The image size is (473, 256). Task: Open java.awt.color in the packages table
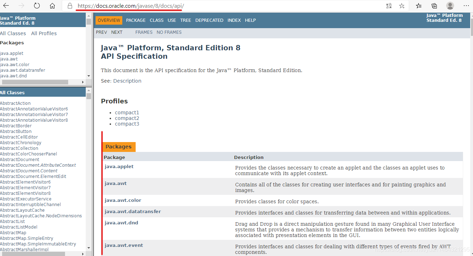123,200
